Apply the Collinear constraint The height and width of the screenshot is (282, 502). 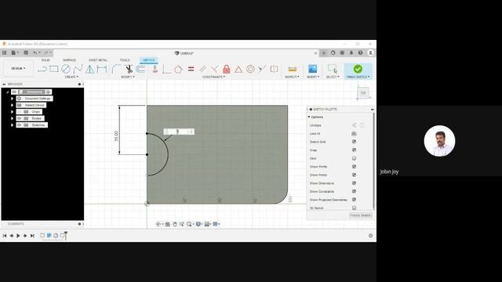point(262,69)
